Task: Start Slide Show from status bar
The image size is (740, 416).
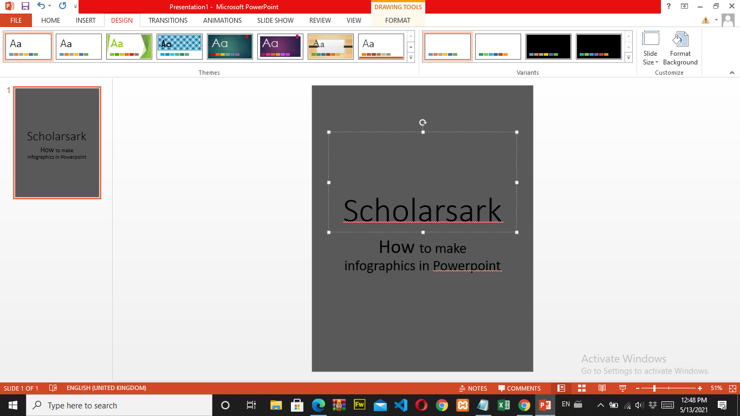Action: (x=622, y=388)
